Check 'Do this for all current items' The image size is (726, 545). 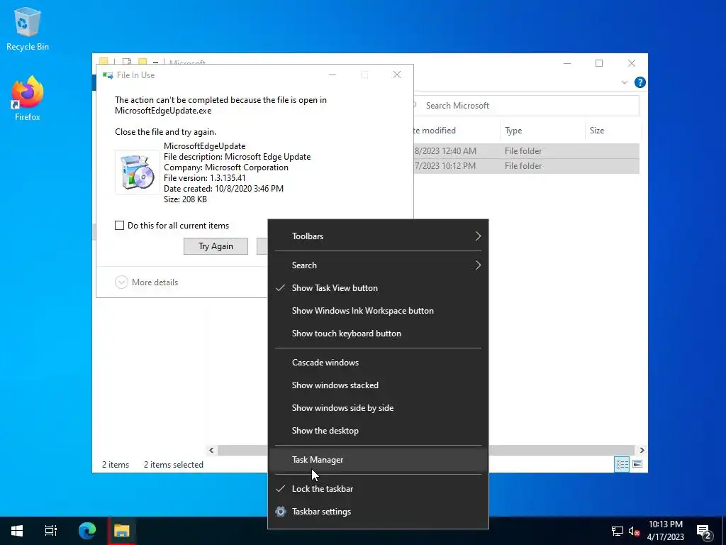point(119,226)
